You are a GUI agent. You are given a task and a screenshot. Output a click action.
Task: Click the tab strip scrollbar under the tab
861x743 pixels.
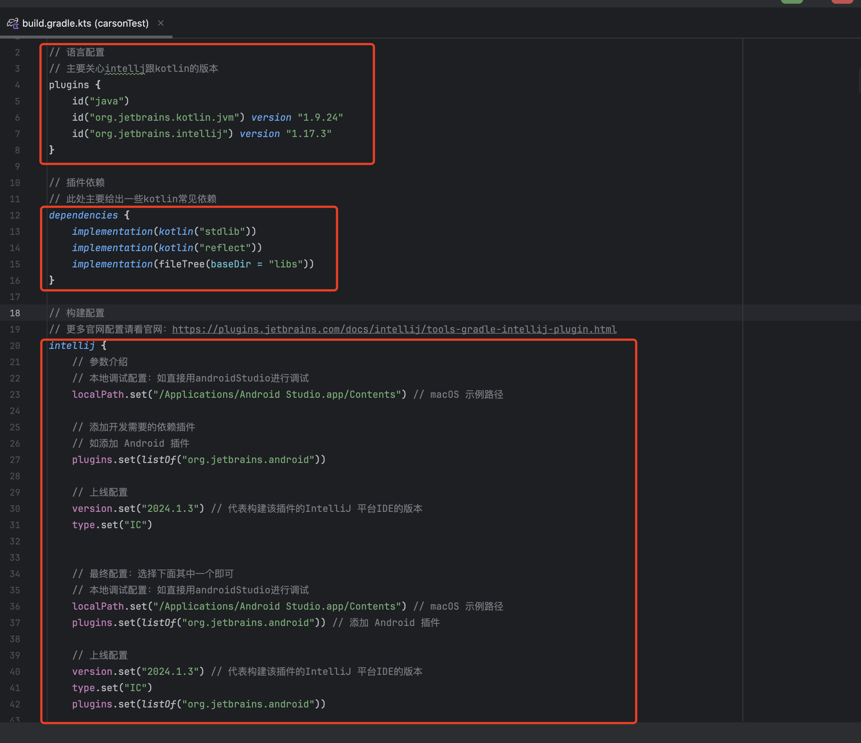(x=86, y=37)
